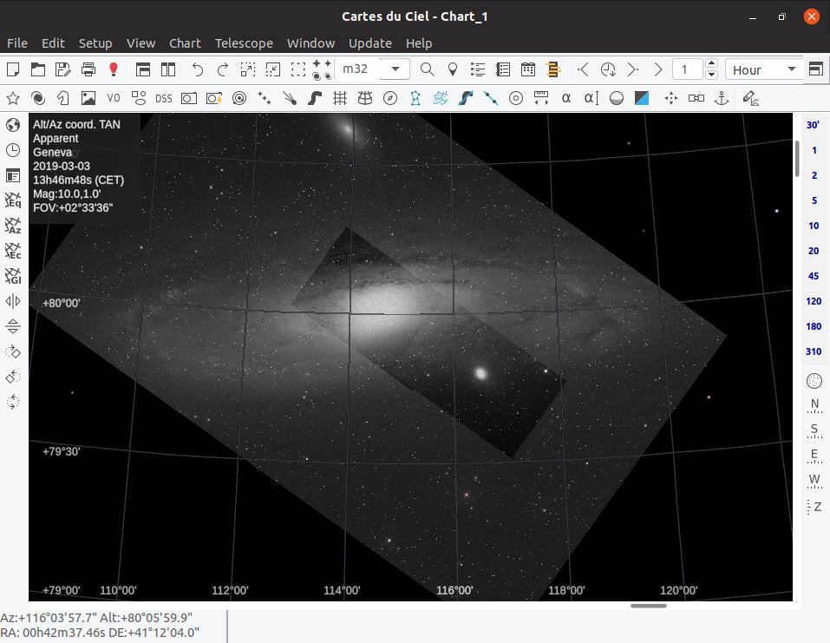
Task: Toggle ecliptic line display
Action: click(x=491, y=98)
